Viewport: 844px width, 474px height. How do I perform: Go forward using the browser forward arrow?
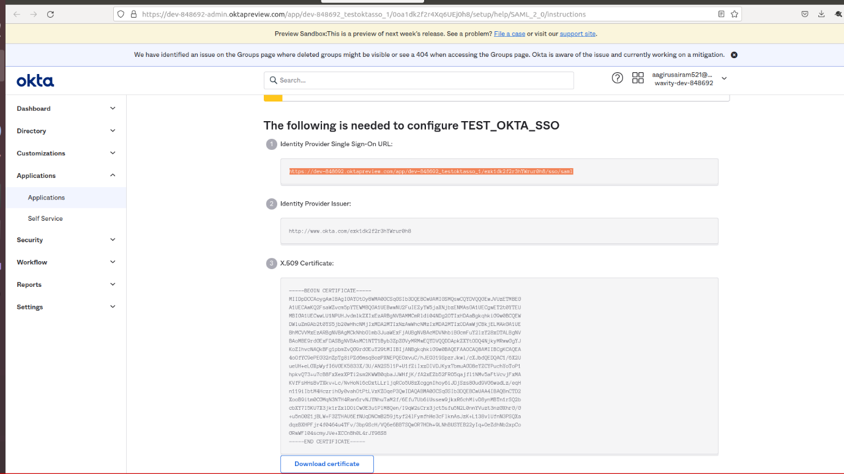coord(33,14)
